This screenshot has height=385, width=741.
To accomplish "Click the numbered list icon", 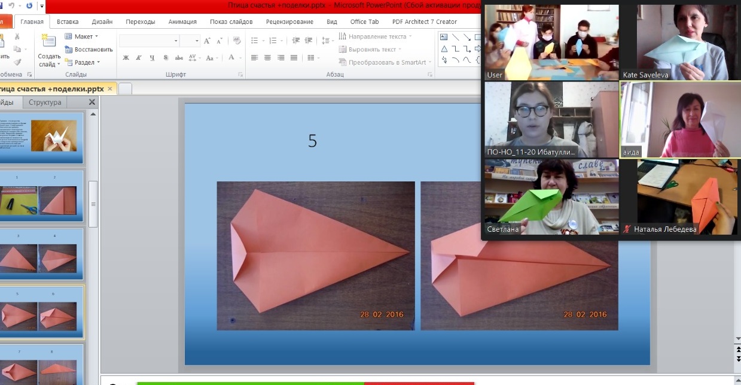I will [x=274, y=41].
